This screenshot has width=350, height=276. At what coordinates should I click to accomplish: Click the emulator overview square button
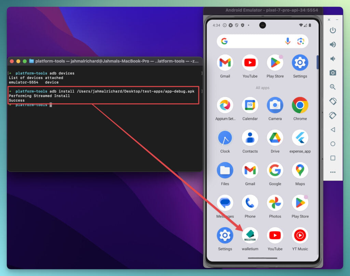point(333,158)
